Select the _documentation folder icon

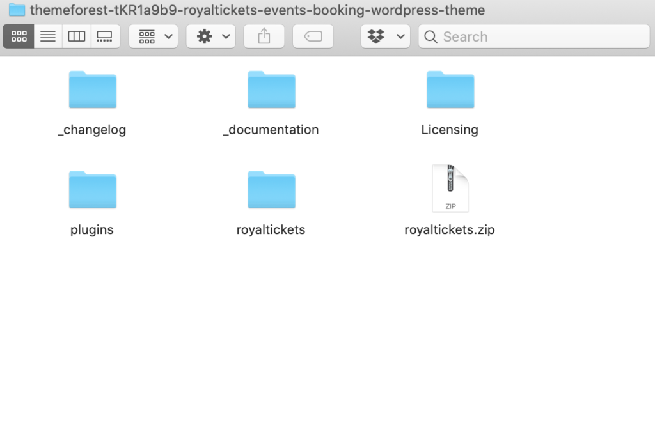[x=271, y=89]
